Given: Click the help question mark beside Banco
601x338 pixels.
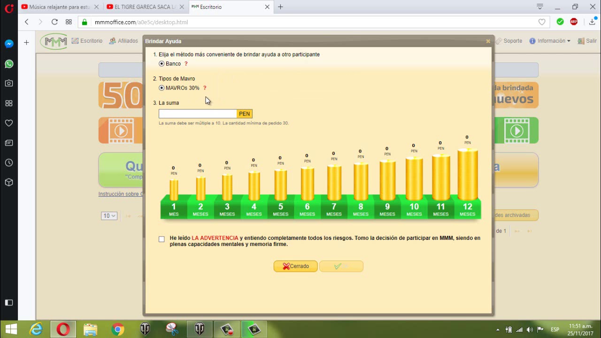Looking at the screenshot, I should click(186, 64).
